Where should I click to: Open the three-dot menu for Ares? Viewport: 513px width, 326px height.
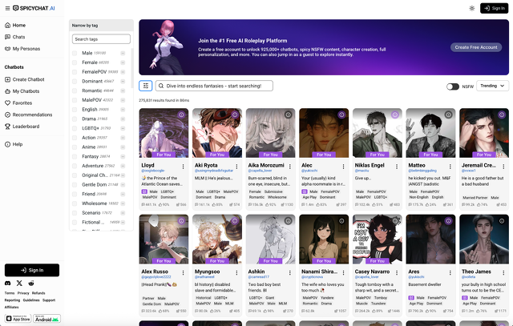[x=450, y=272]
